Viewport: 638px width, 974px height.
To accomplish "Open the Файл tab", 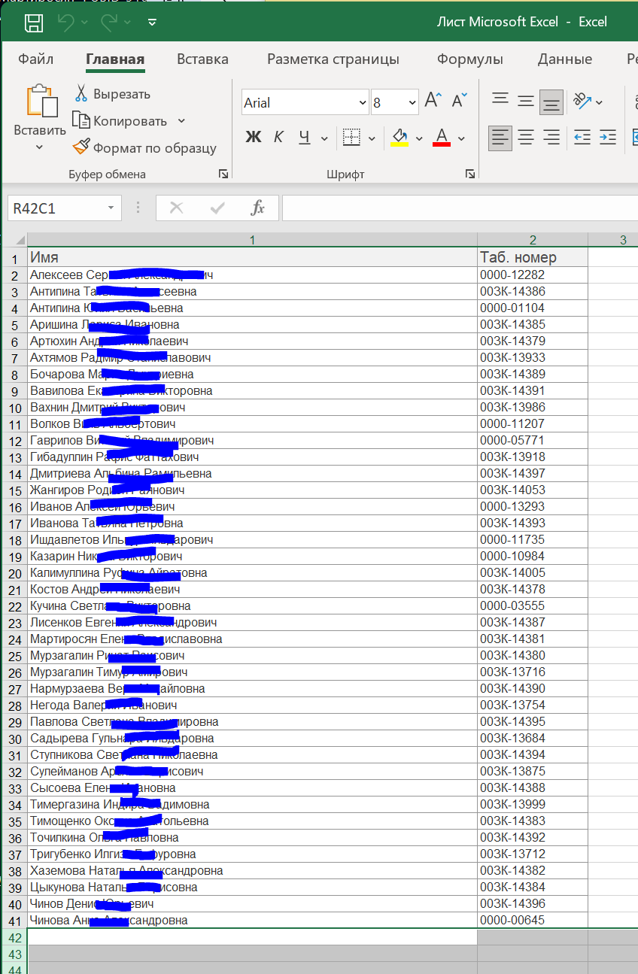I will click(x=35, y=59).
